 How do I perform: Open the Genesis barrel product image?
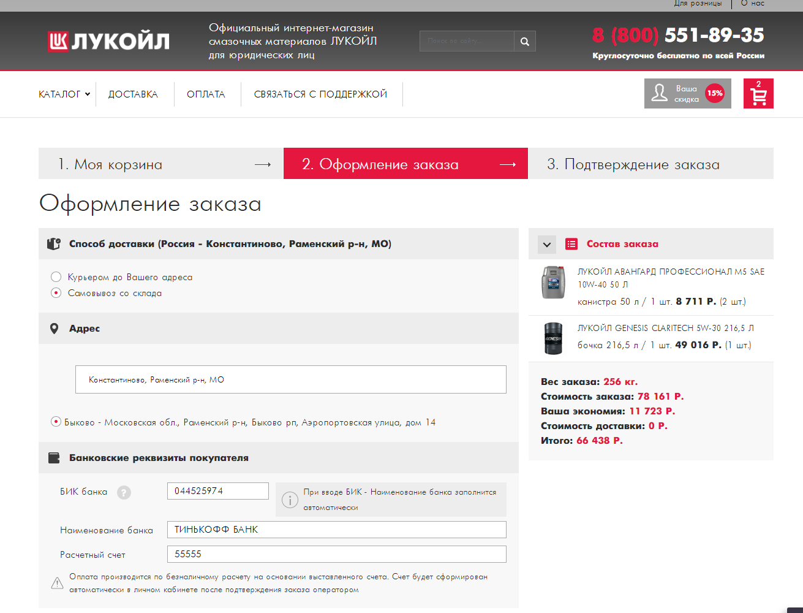(553, 338)
